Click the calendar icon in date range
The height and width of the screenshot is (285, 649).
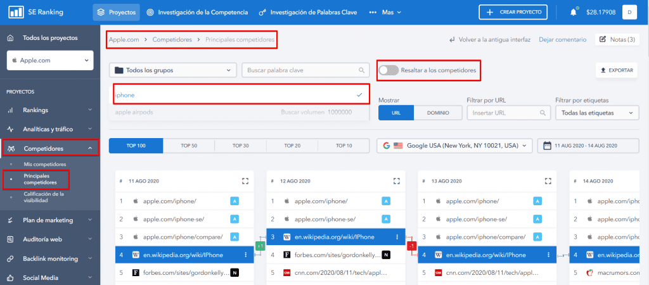(547, 146)
